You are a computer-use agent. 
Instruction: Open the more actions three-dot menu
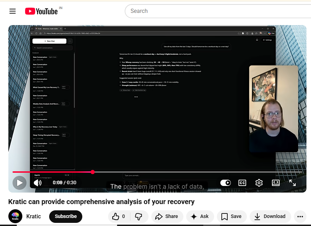(x=300, y=216)
